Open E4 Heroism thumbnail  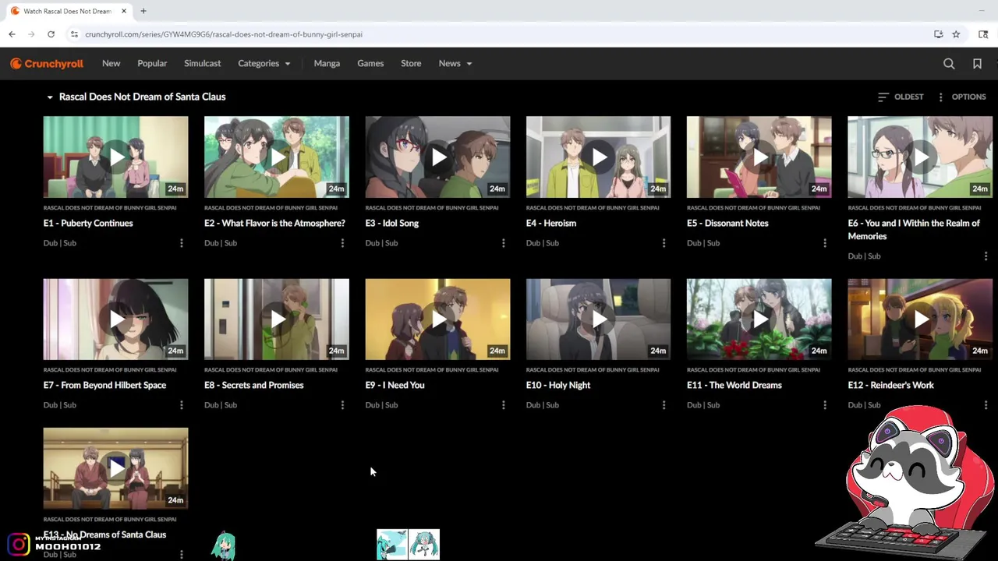[598, 157]
